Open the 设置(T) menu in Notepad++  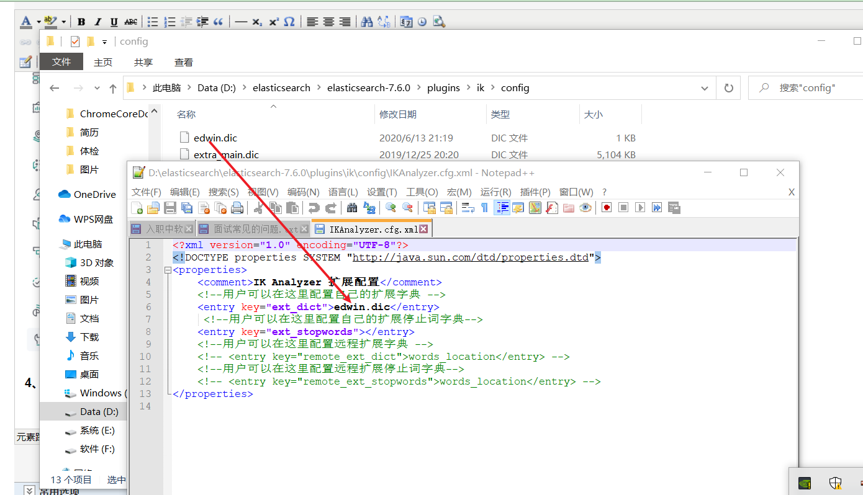tap(382, 192)
